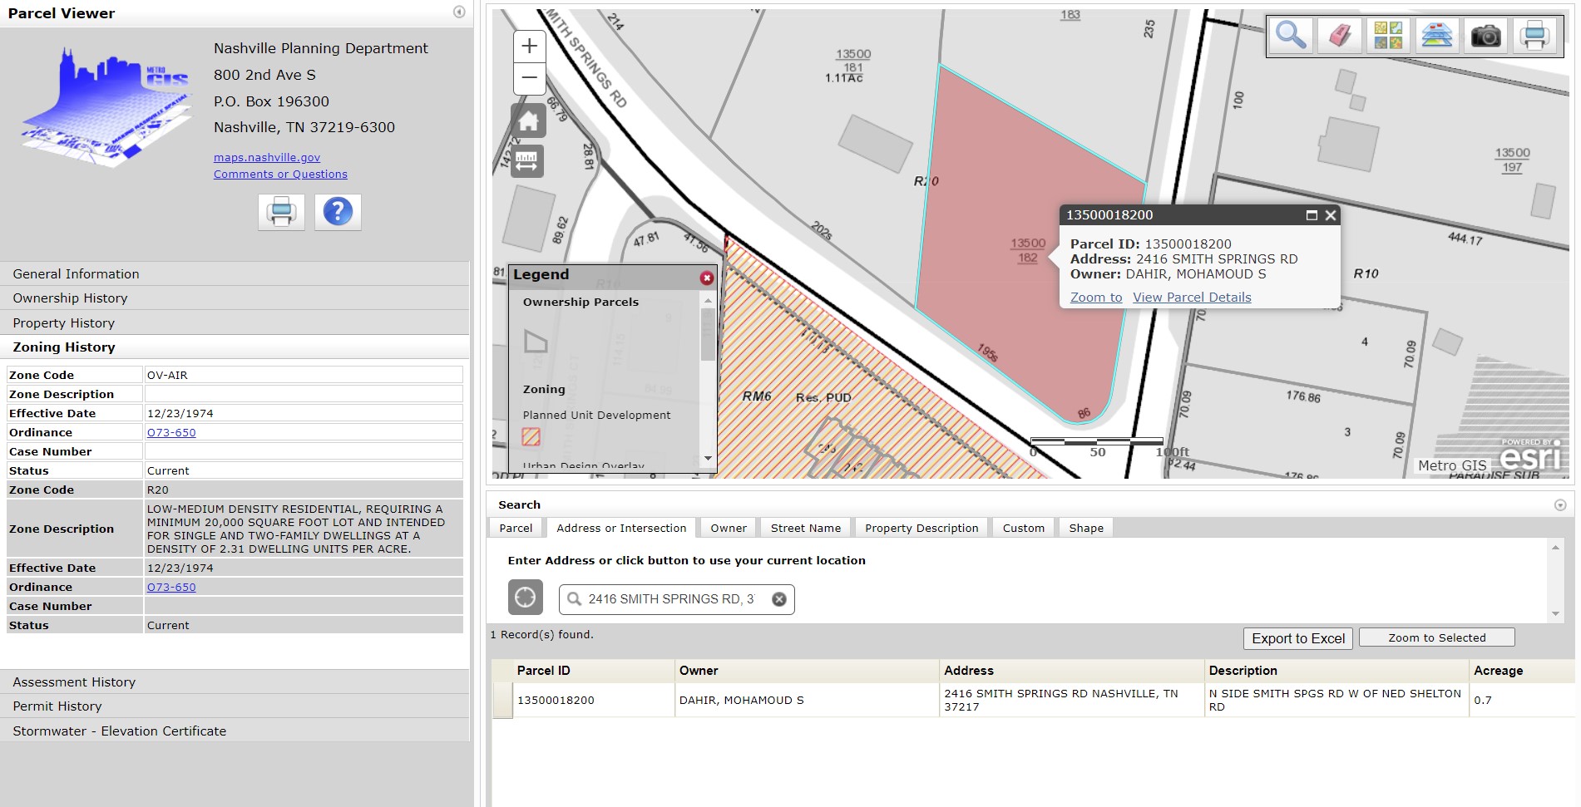This screenshot has width=1581, height=807.
Task: Open the map search magnifier tool
Action: tap(1291, 36)
